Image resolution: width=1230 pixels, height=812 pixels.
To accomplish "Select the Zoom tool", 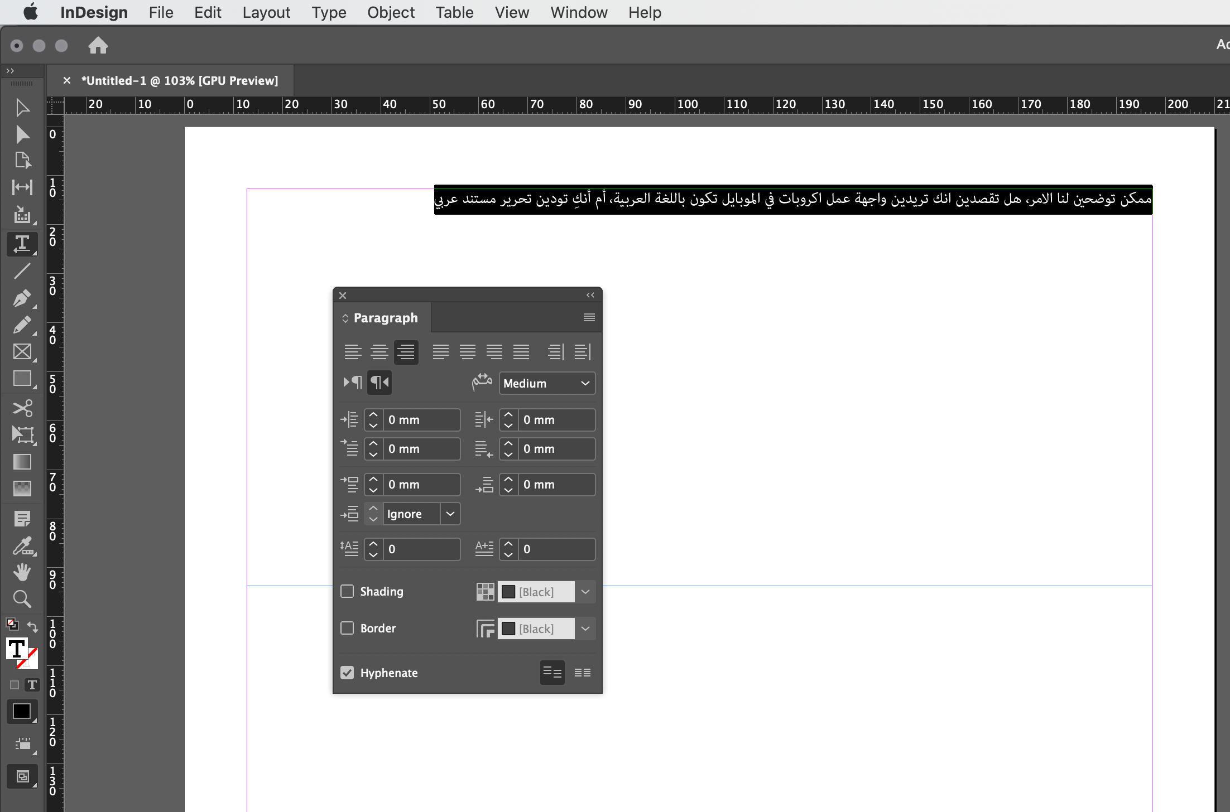I will tap(22, 599).
